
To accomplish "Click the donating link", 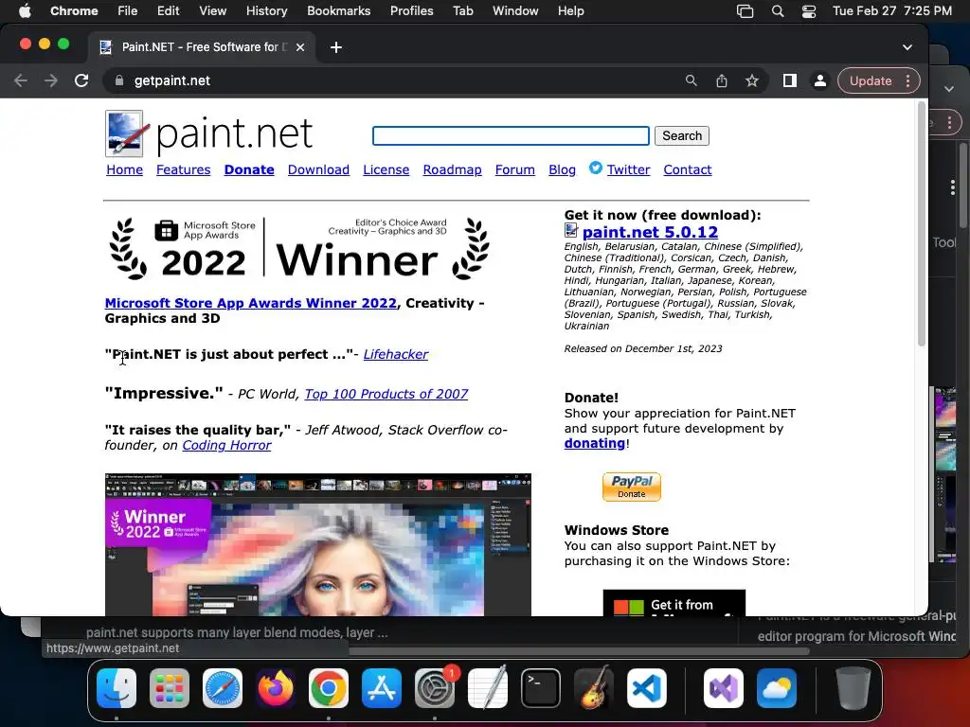I will point(595,443).
